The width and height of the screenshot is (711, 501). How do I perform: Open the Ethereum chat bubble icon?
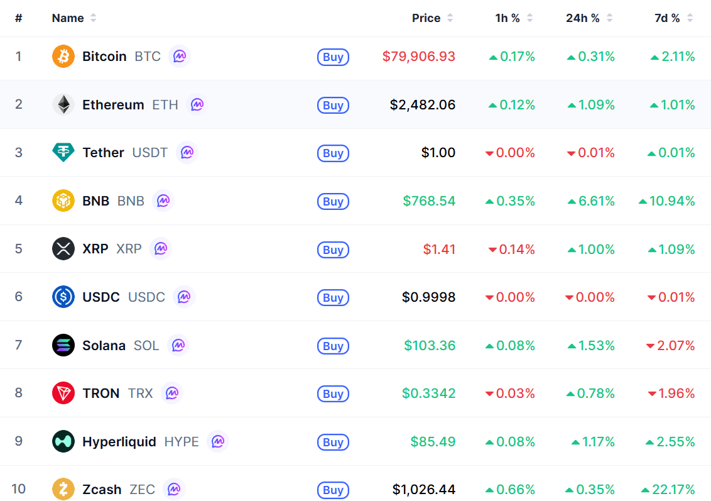click(197, 104)
